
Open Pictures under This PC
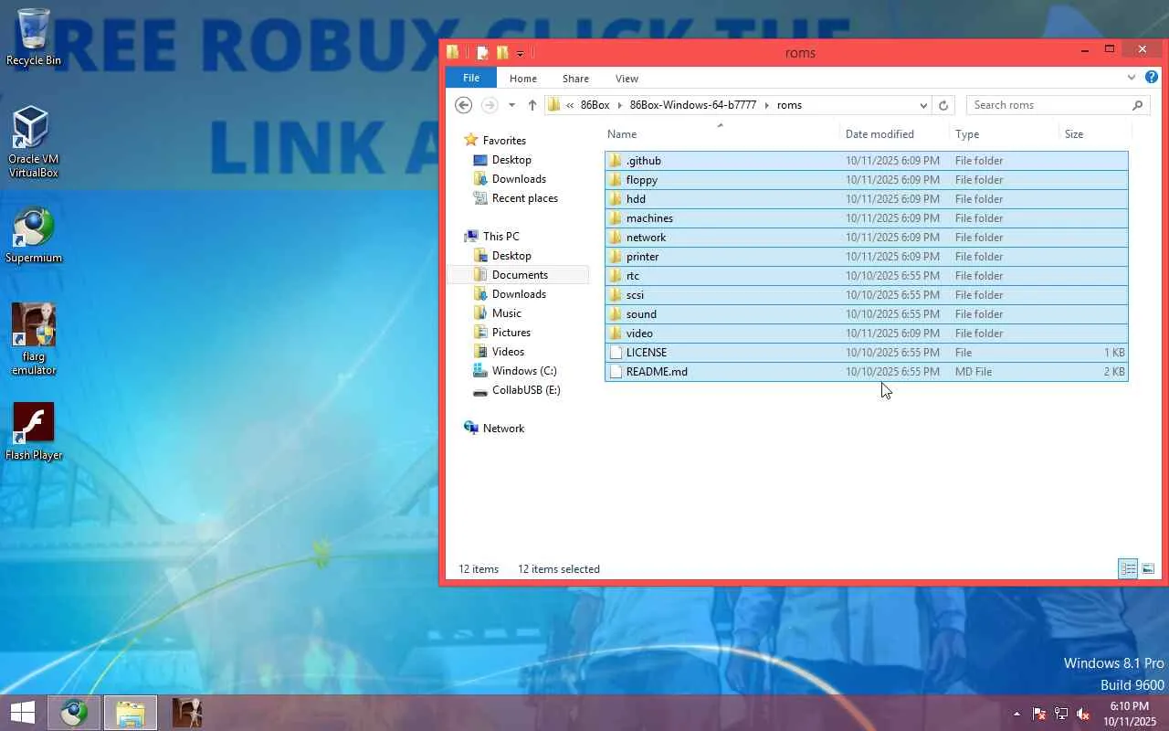511,333
